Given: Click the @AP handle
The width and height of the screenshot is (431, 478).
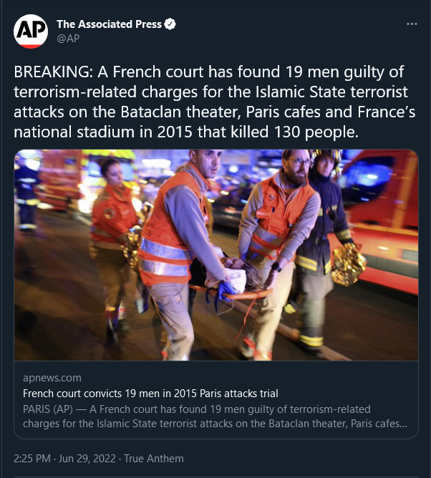Looking at the screenshot, I should click(x=68, y=39).
